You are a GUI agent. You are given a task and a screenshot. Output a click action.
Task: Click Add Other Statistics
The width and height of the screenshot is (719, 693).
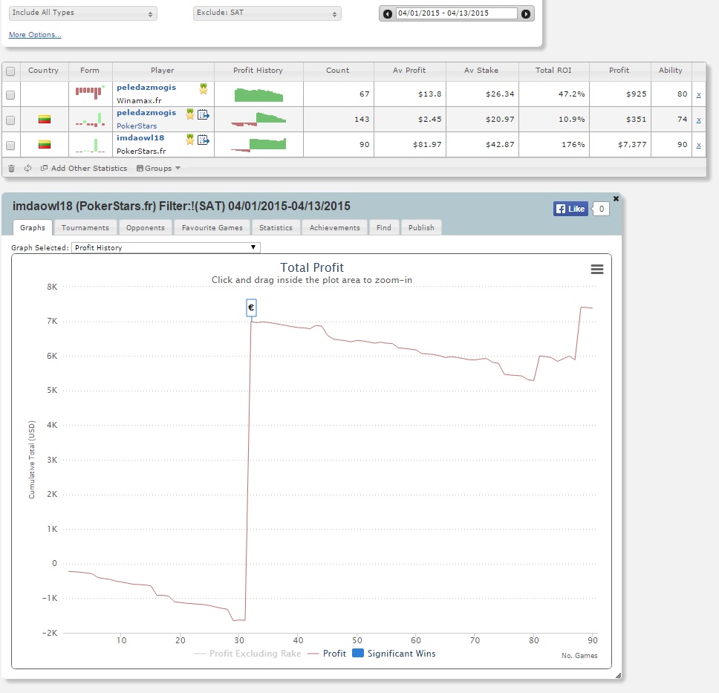[x=84, y=169]
